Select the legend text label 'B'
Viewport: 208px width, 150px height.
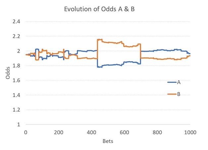coord(179,94)
